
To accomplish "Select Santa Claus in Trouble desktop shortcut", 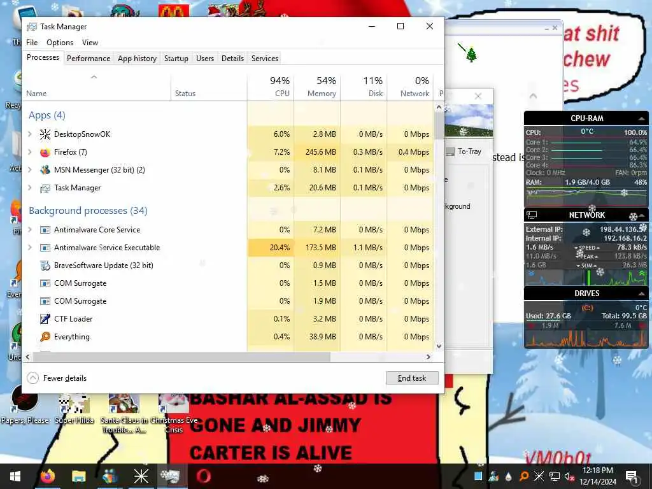I will (x=124, y=413).
